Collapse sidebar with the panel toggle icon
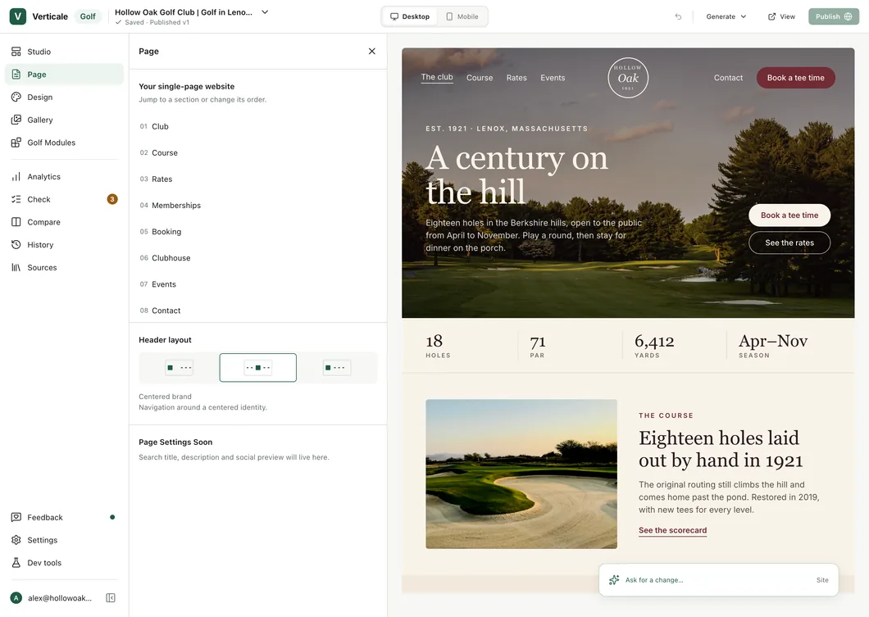This screenshot has height=617, width=869. [111, 597]
